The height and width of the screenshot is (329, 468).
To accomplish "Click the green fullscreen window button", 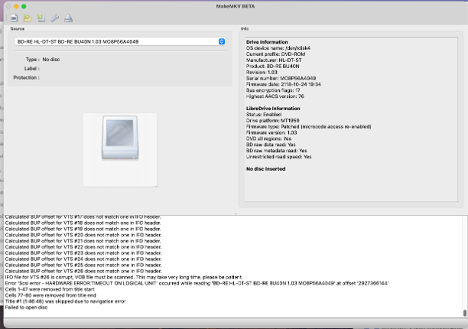I will pyautogui.click(x=24, y=5).
